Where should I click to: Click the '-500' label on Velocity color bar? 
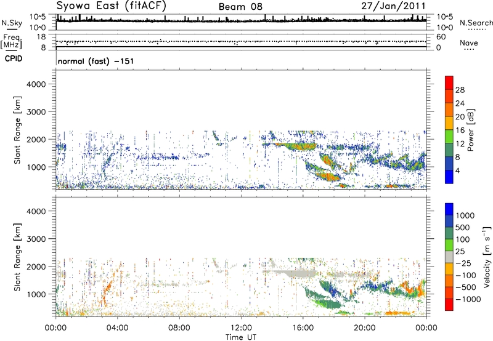coord(466,287)
